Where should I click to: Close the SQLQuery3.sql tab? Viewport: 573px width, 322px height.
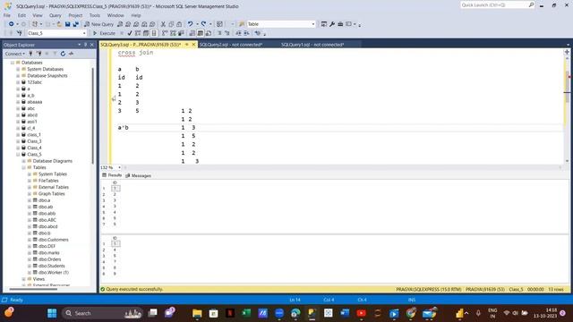pyautogui.click(x=193, y=45)
